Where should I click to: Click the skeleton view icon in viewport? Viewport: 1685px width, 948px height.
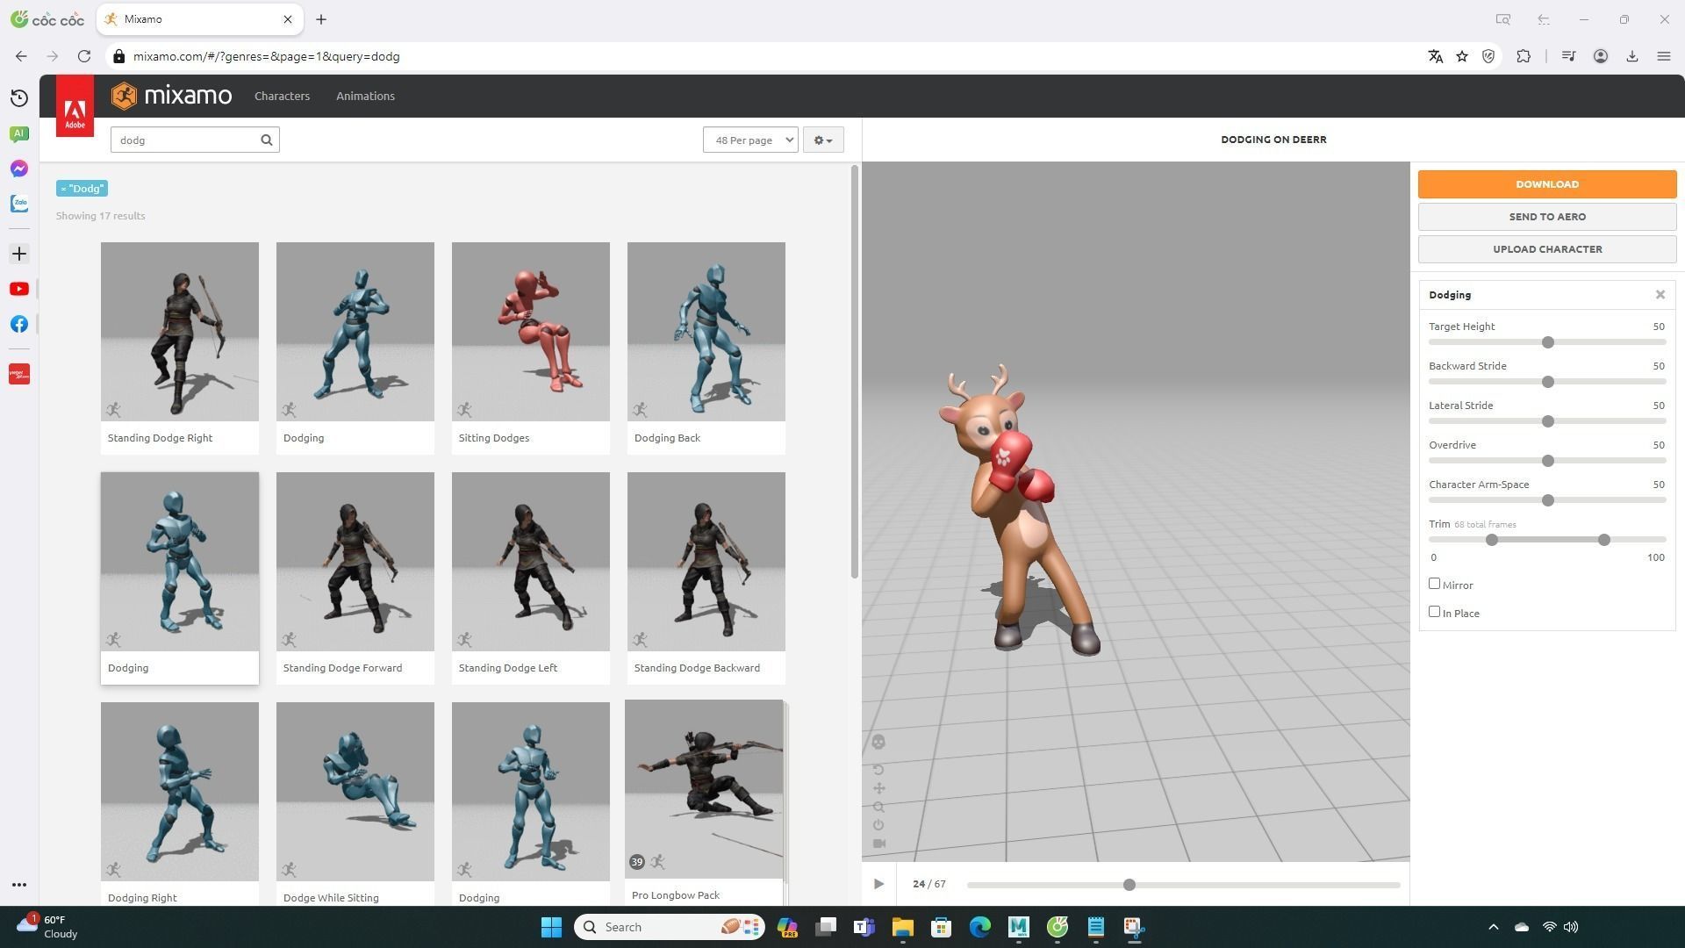pyautogui.click(x=878, y=743)
